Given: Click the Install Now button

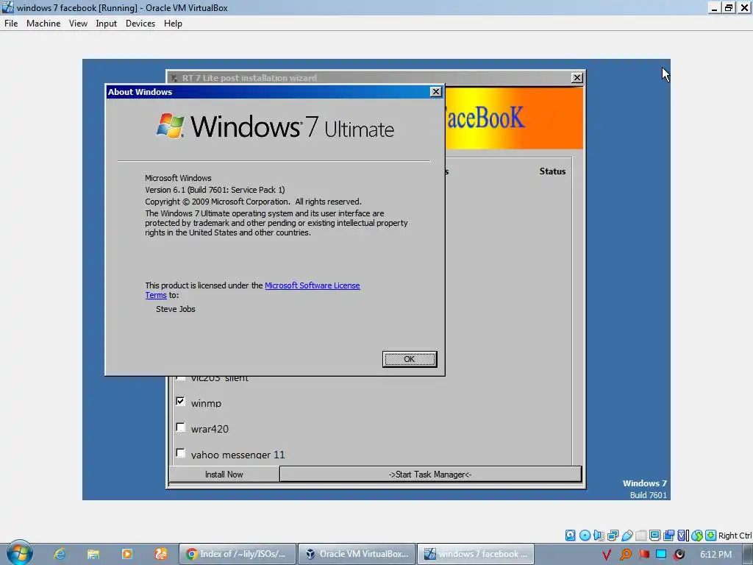Looking at the screenshot, I should coord(224,475).
